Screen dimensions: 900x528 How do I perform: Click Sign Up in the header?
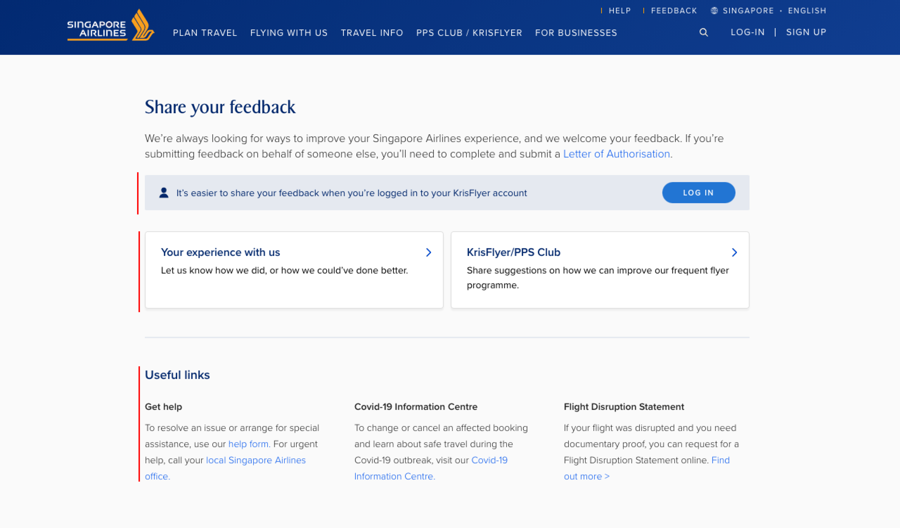tap(806, 32)
